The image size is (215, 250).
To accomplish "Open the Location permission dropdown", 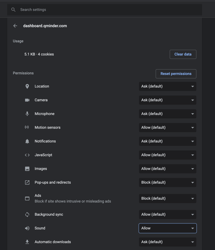I will click(168, 87).
